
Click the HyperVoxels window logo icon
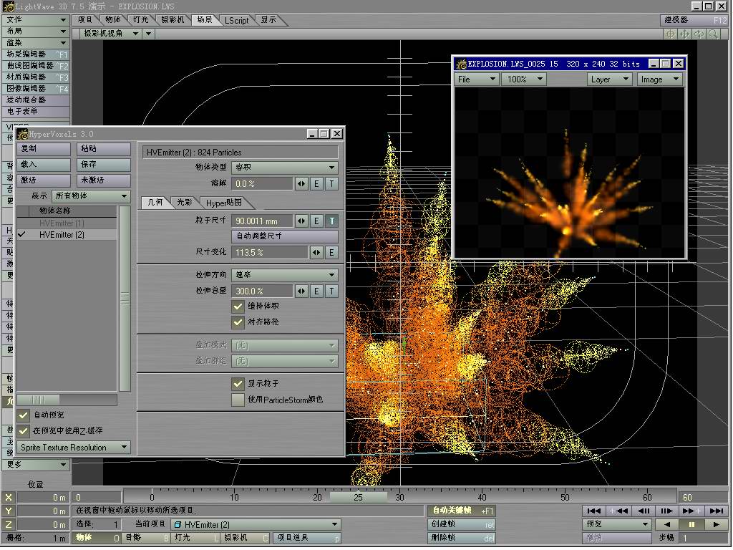[22, 134]
